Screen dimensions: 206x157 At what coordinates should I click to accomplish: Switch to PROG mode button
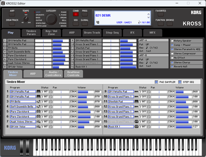85,14
